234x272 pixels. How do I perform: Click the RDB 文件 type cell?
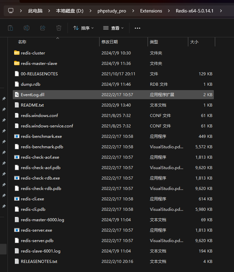click(159, 84)
